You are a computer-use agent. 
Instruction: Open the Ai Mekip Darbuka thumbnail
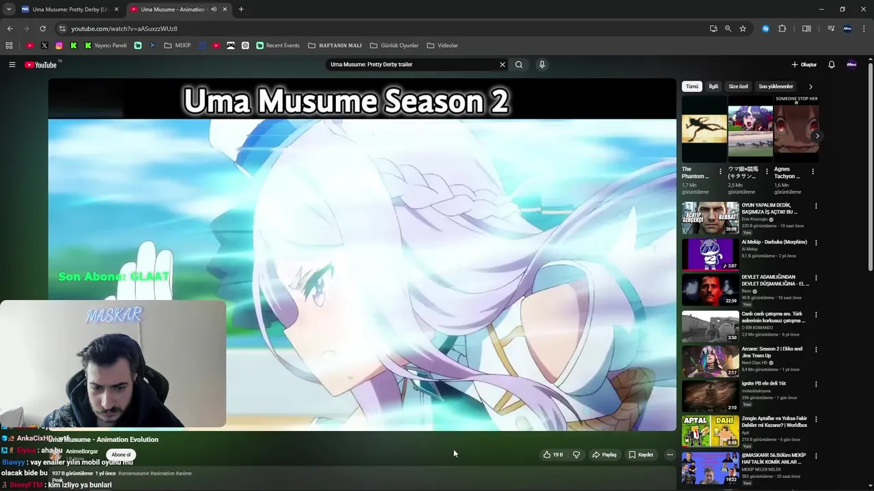710,254
